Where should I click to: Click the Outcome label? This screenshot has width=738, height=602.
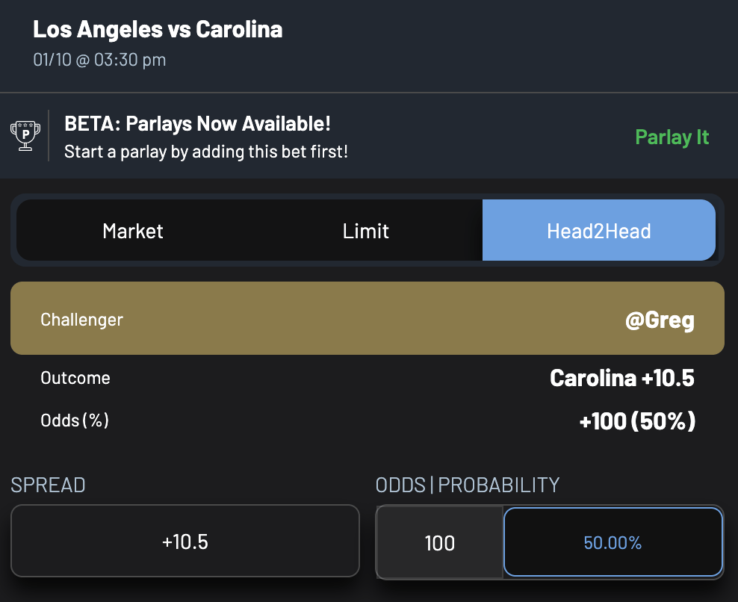(x=75, y=378)
